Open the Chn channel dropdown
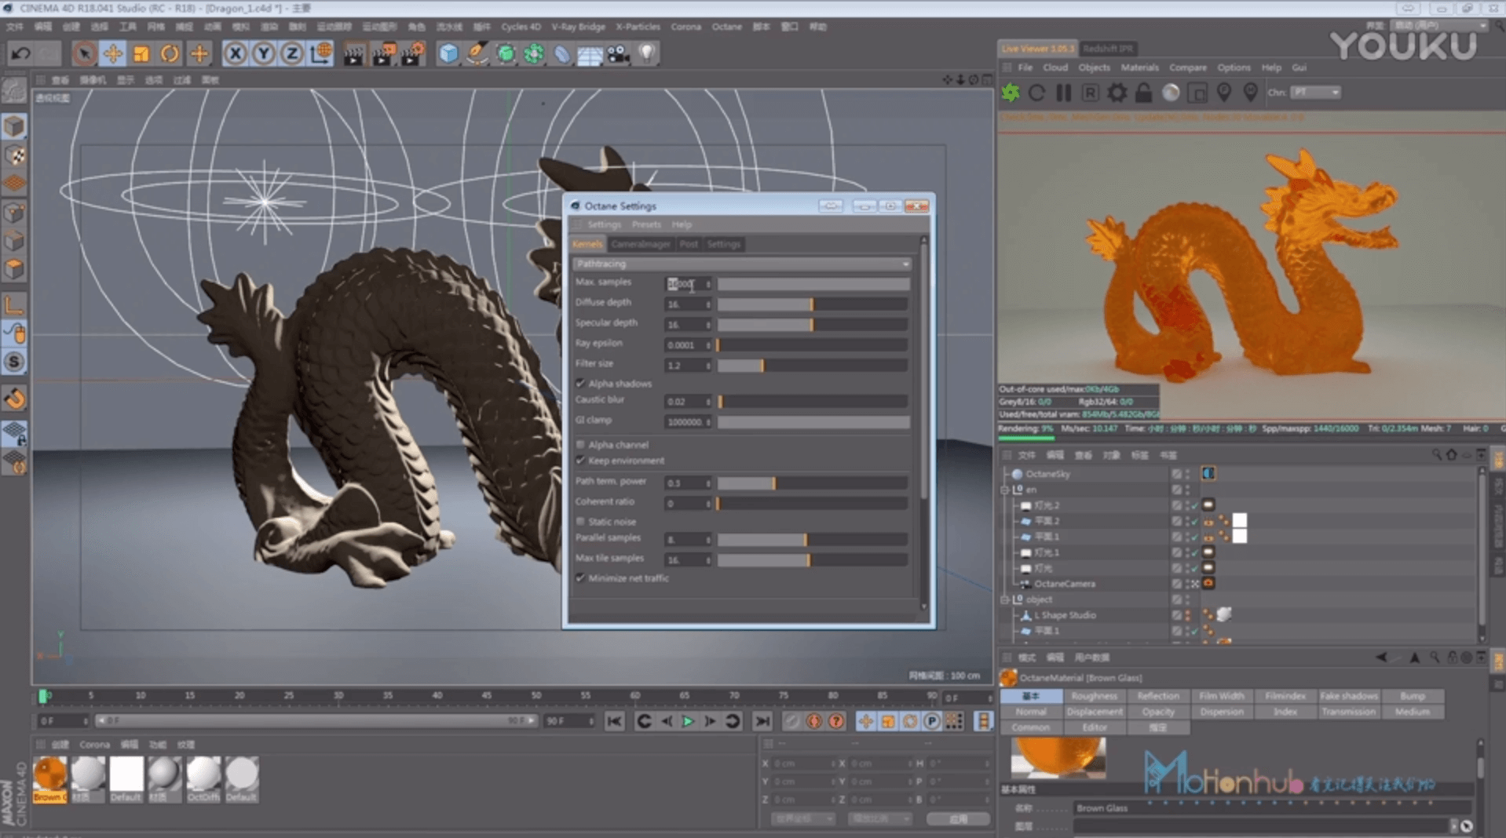The image size is (1506, 838). point(1316,93)
